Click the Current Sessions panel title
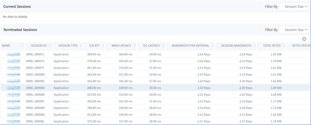Viewport: 311px width, 125px height. 17,7
